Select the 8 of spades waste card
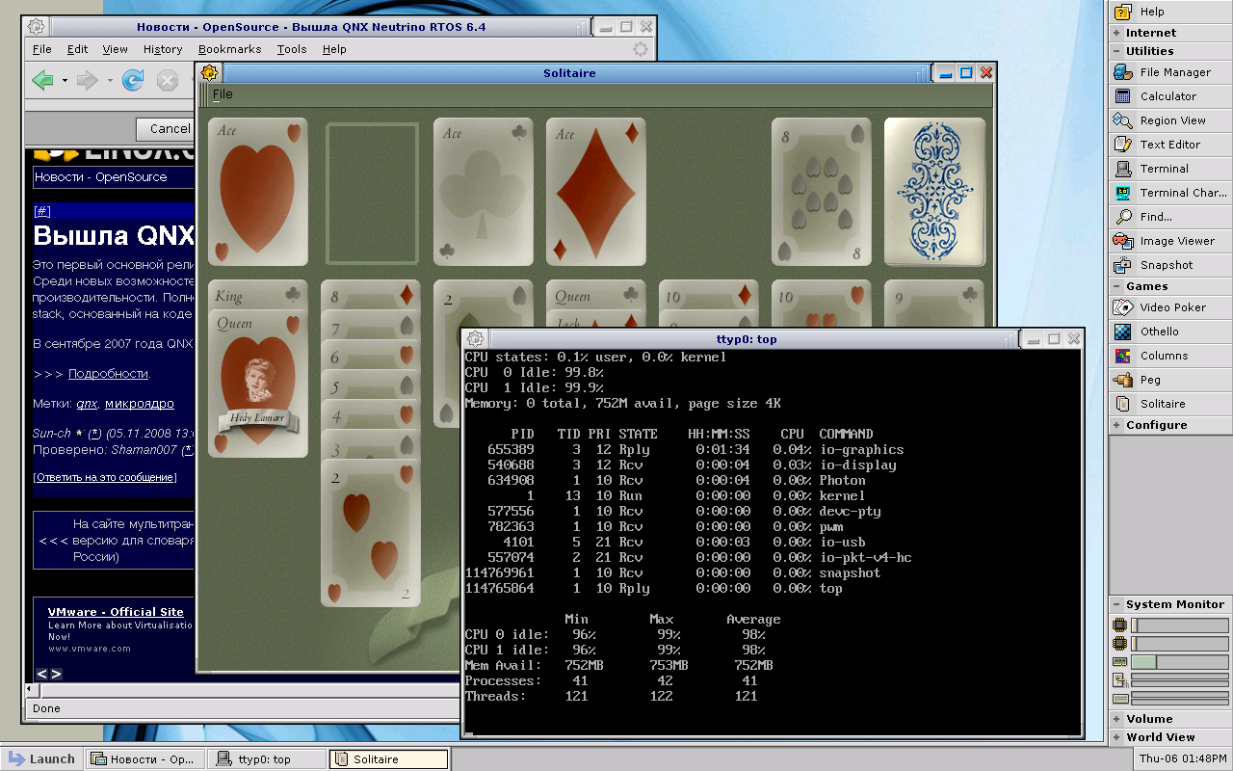Viewport: 1233px width, 771px height. point(822,192)
